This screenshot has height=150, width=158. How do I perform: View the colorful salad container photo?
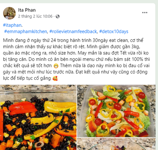pyautogui.click(x=116, y=111)
